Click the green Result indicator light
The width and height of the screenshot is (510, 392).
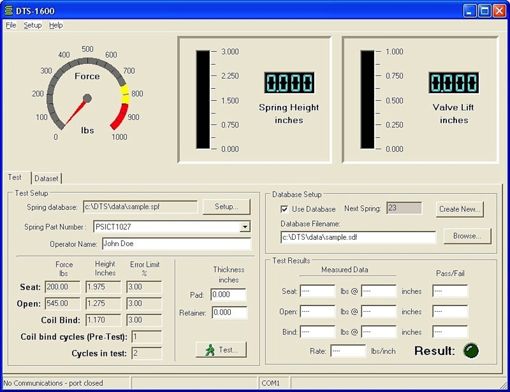click(x=471, y=350)
